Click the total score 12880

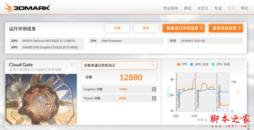[x=131, y=78]
